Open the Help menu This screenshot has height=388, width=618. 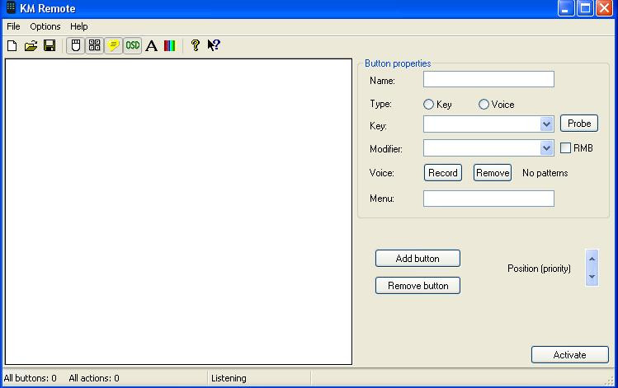79,26
